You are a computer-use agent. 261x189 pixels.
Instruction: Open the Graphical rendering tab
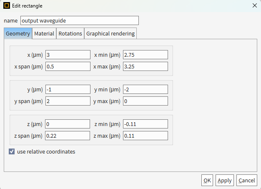[110, 33]
